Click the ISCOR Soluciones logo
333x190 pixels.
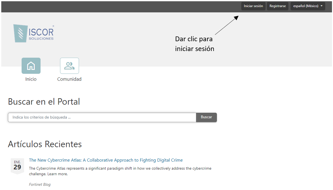pos(34,33)
